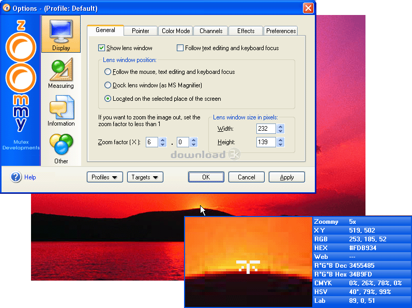Open the Effects tab
Image resolution: width=412 pixels, height=308 pixels.
click(246, 31)
